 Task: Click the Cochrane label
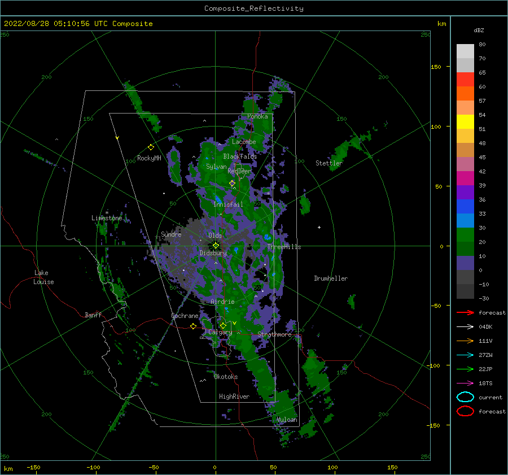(185, 316)
